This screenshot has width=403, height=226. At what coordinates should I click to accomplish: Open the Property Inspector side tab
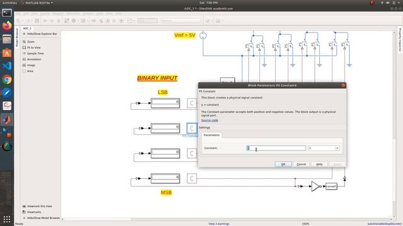(400, 40)
